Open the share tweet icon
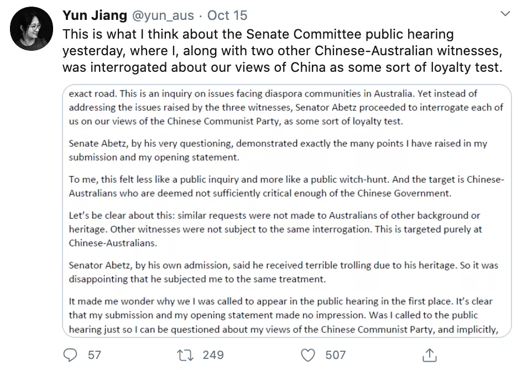Image resolution: width=522 pixels, height=370 pixels. click(x=430, y=355)
